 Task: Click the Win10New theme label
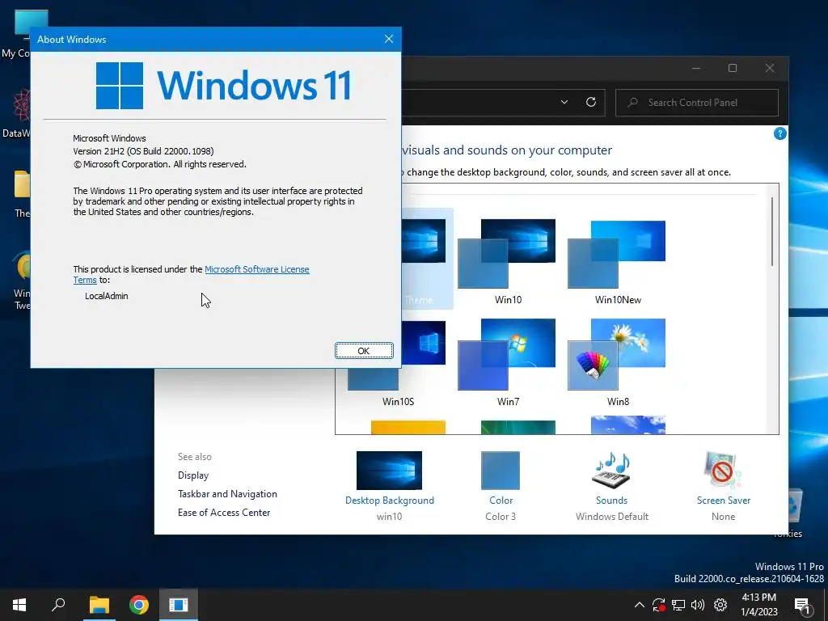(x=618, y=299)
